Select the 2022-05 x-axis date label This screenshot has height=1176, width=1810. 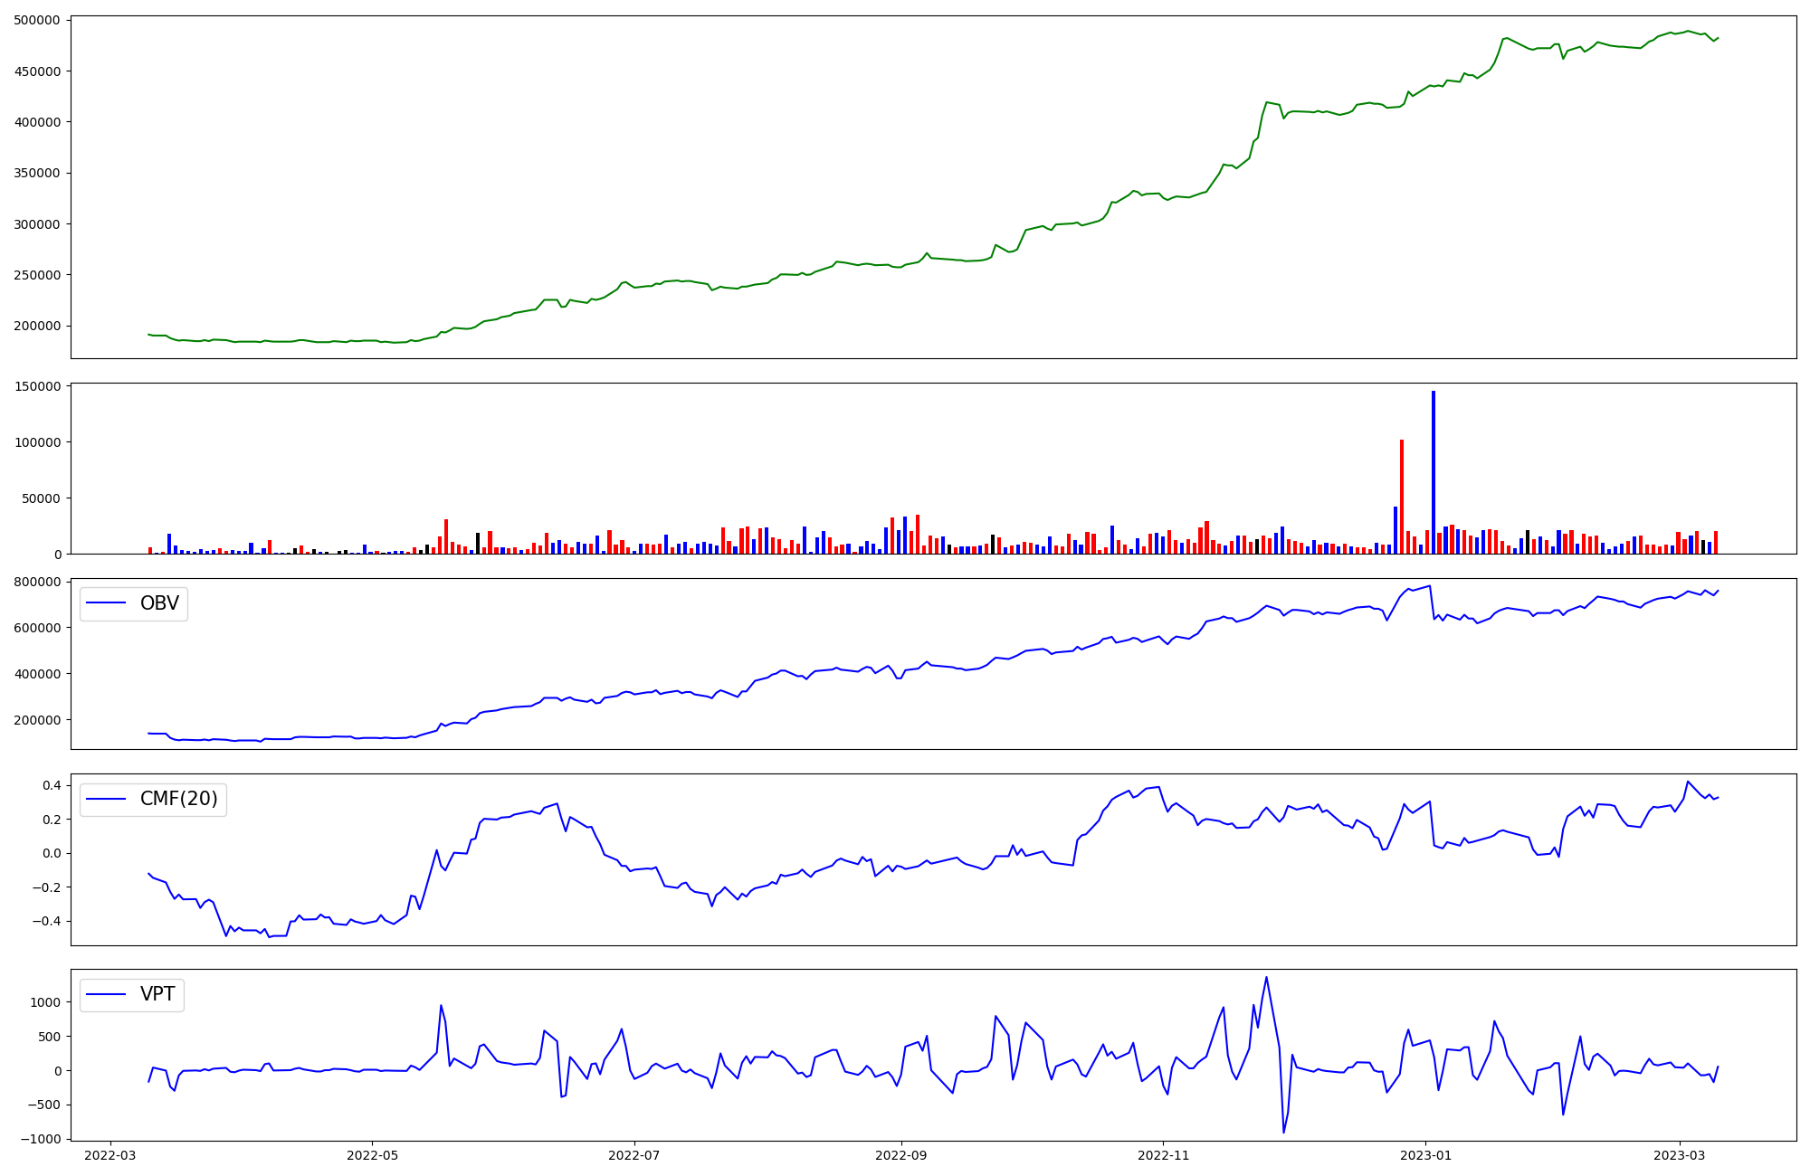372,1155
